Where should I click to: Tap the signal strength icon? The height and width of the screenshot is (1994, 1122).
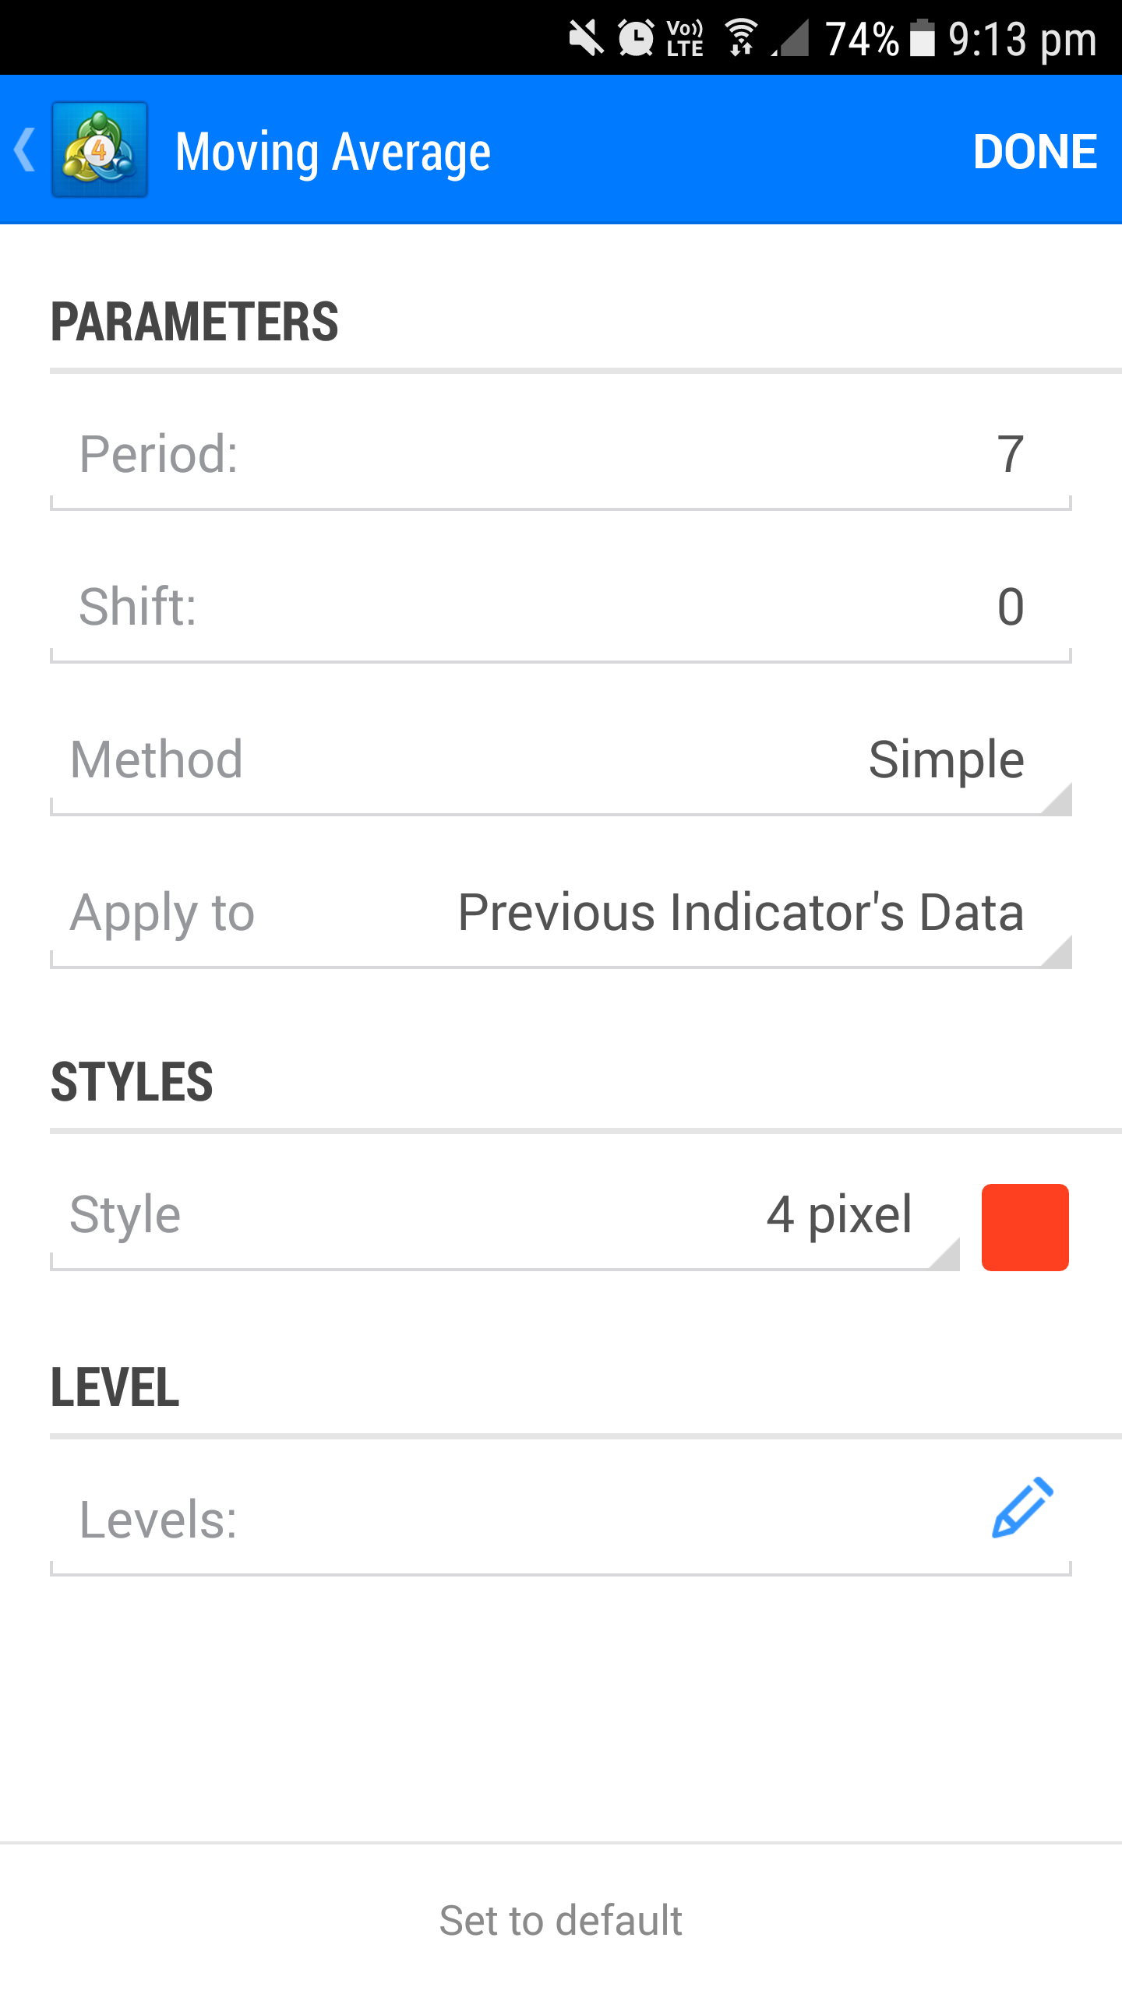point(792,38)
